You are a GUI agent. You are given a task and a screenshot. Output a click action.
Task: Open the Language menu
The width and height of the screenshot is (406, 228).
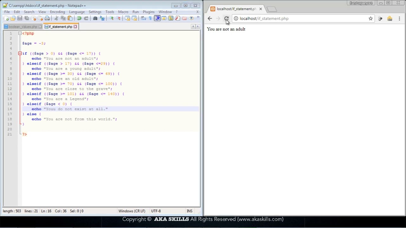tap(77, 12)
